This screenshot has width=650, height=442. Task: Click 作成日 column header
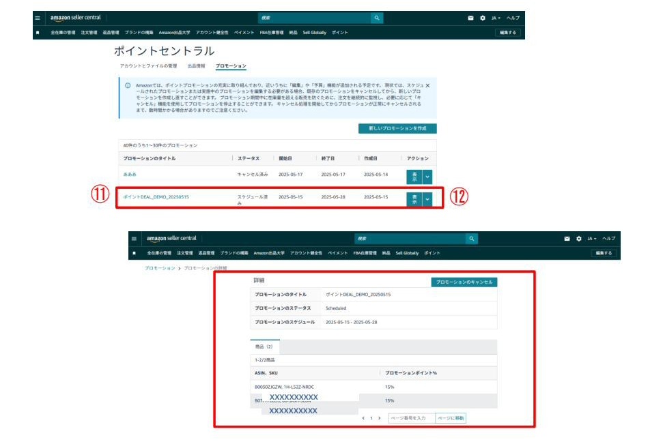point(371,158)
